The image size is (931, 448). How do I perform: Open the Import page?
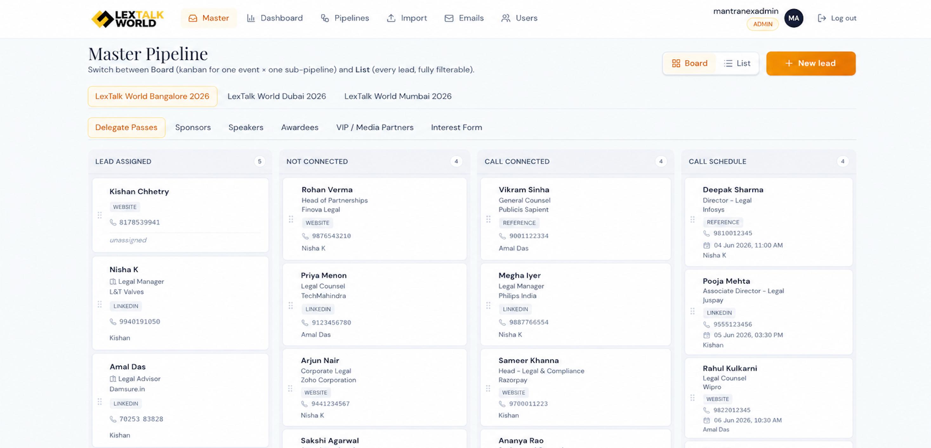click(x=407, y=18)
